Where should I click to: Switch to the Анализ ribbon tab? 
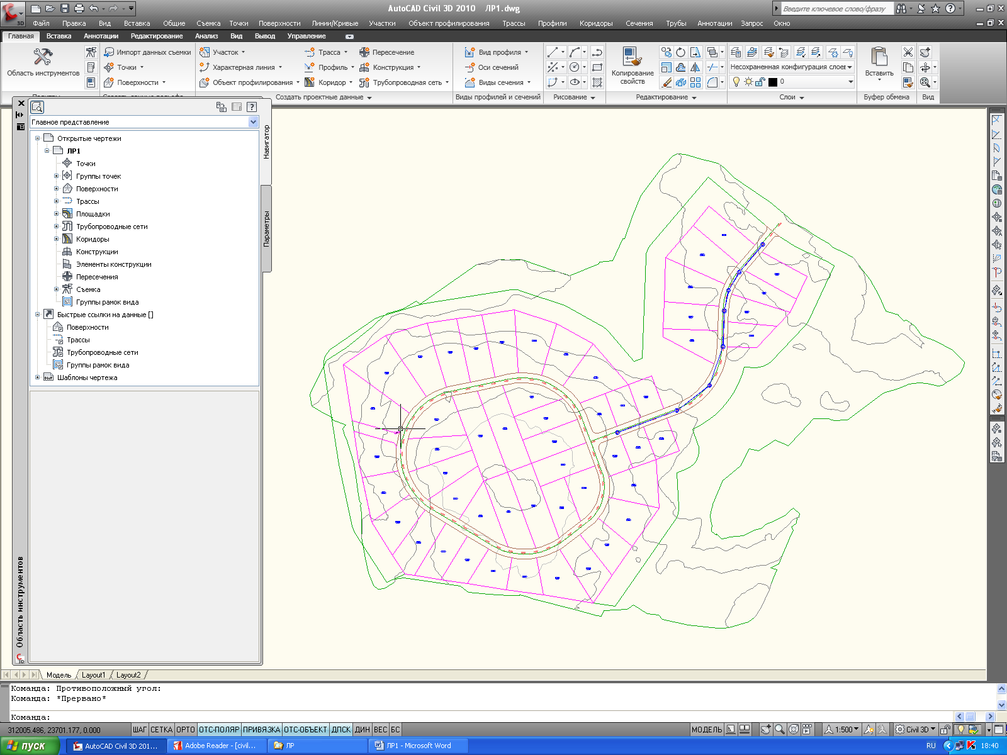206,36
